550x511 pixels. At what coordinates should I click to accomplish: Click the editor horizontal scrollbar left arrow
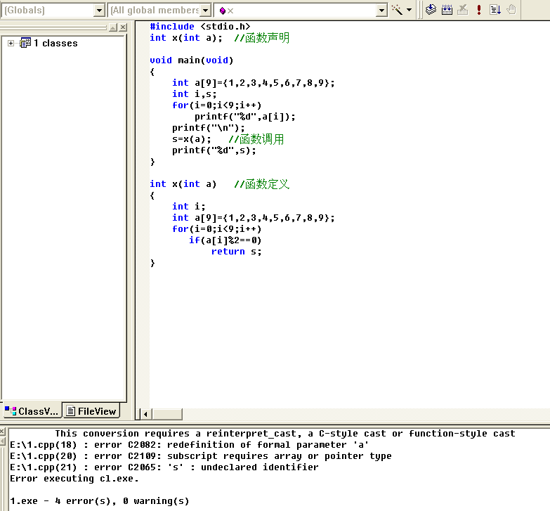click(x=145, y=415)
